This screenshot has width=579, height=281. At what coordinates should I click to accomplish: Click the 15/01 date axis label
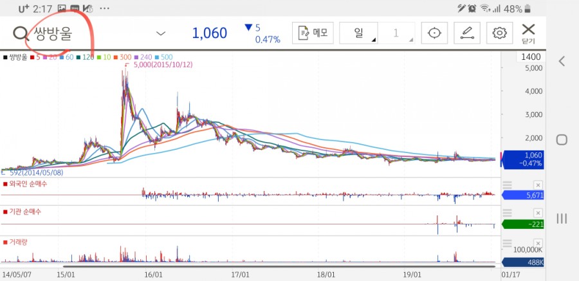(x=67, y=275)
